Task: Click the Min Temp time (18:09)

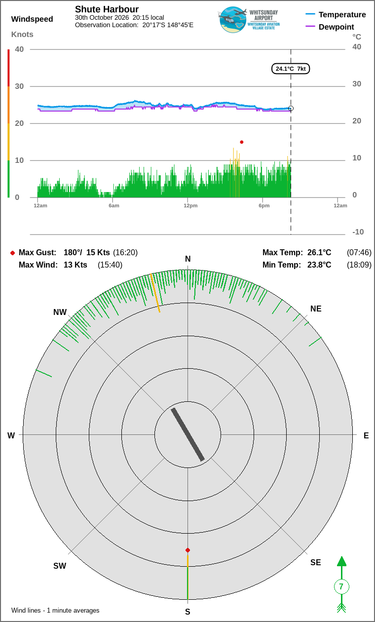Action: 359,265
